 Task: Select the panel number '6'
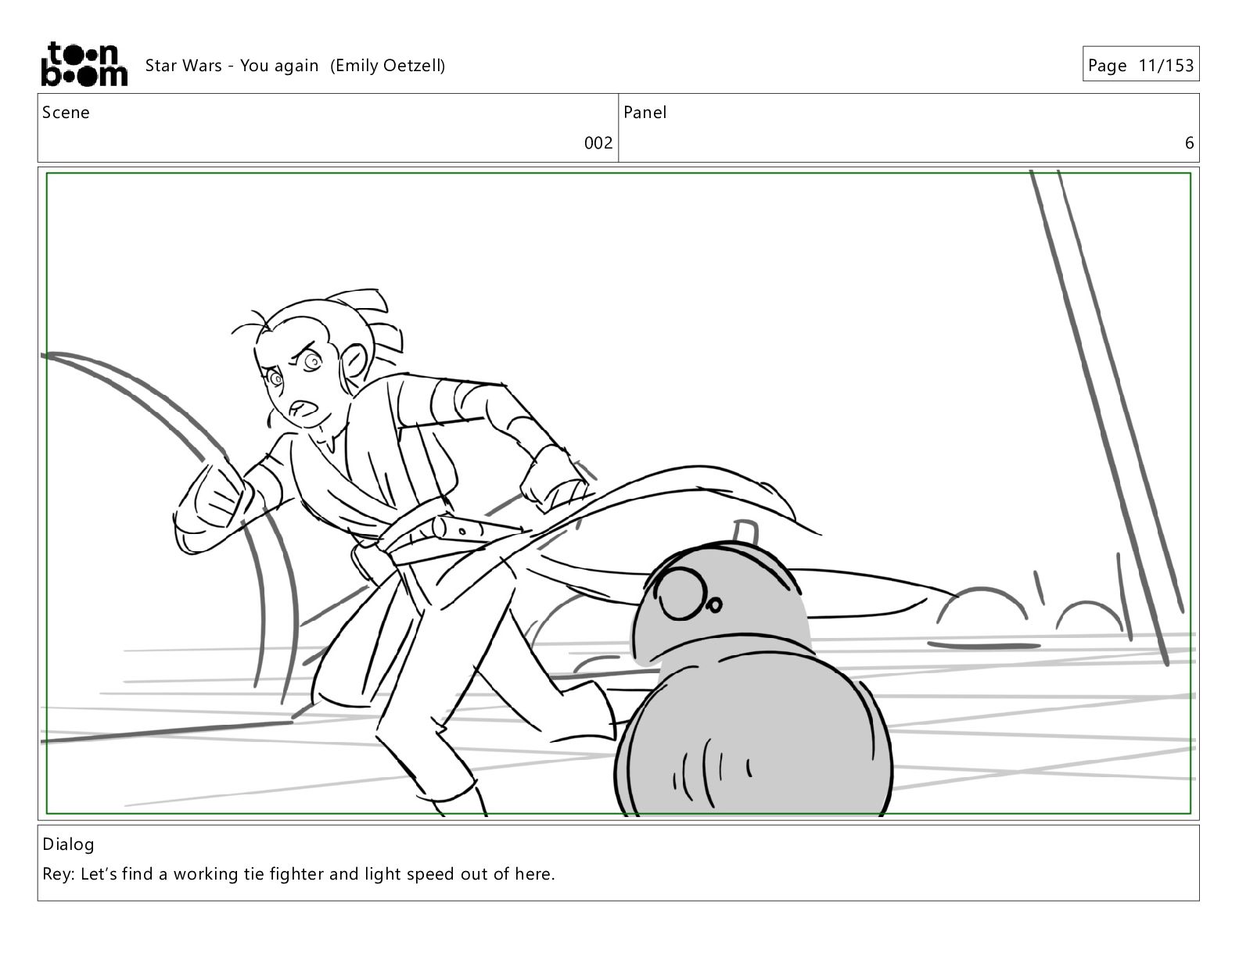(x=1189, y=143)
